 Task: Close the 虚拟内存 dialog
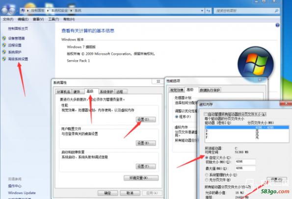(x=286, y=103)
